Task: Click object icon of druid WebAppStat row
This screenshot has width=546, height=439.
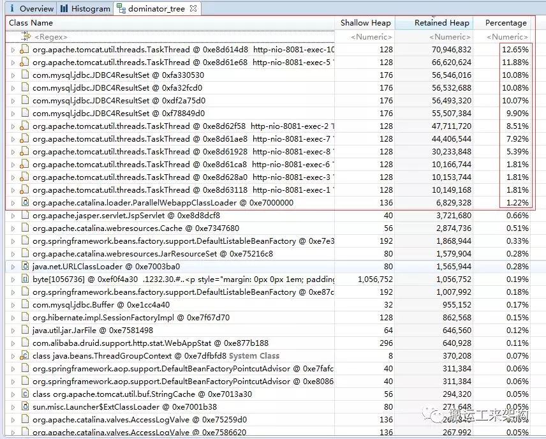Action: point(25,343)
